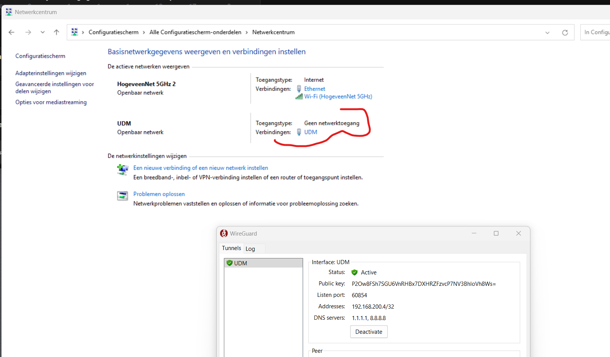Switch to the Log tab in WireGuard
The height and width of the screenshot is (357, 610).
(250, 249)
